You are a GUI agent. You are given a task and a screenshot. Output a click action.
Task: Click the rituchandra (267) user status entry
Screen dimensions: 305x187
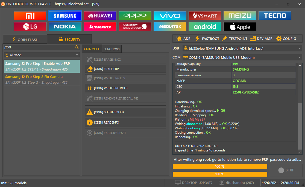pyautogui.click(x=236, y=183)
